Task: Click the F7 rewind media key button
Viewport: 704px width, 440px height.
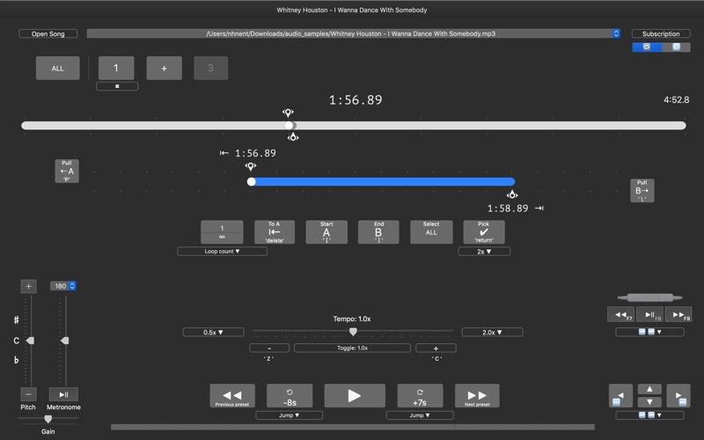Action: pos(621,315)
